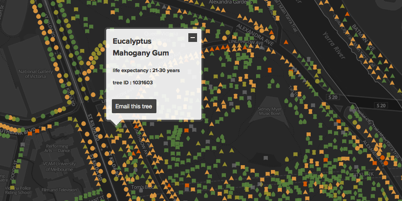
Task: Click the life expectancy 21-30 years text
Action: 146,70
